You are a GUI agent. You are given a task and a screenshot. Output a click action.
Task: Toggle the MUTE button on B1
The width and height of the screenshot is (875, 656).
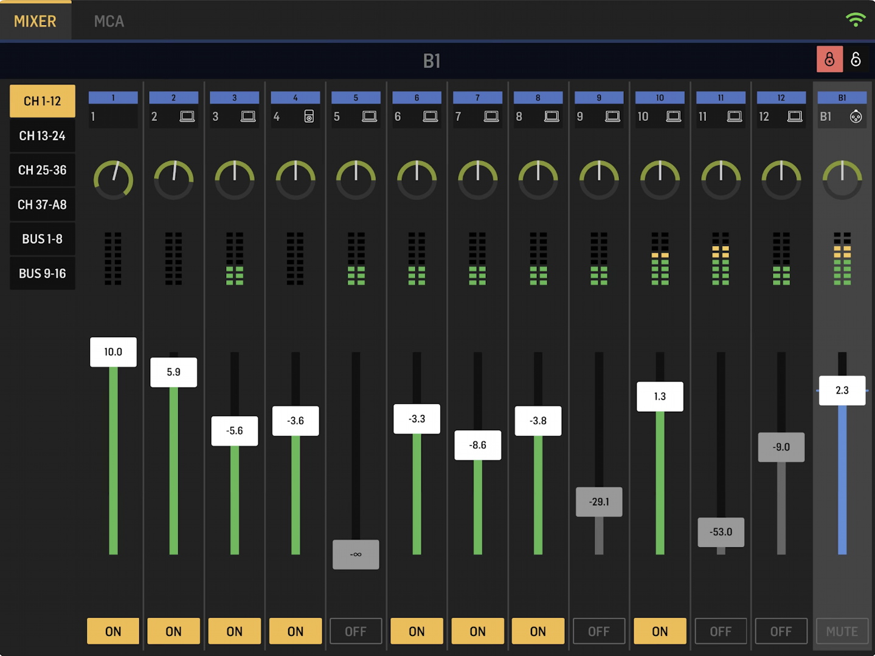[842, 631]
